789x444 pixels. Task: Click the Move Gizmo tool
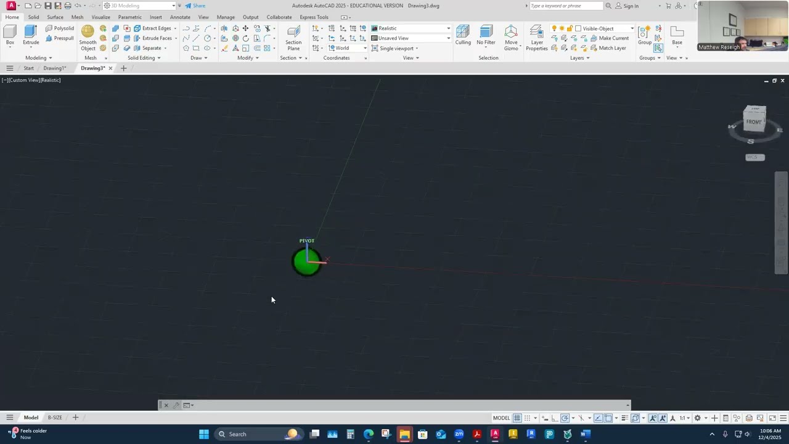[x=511, y=38]
